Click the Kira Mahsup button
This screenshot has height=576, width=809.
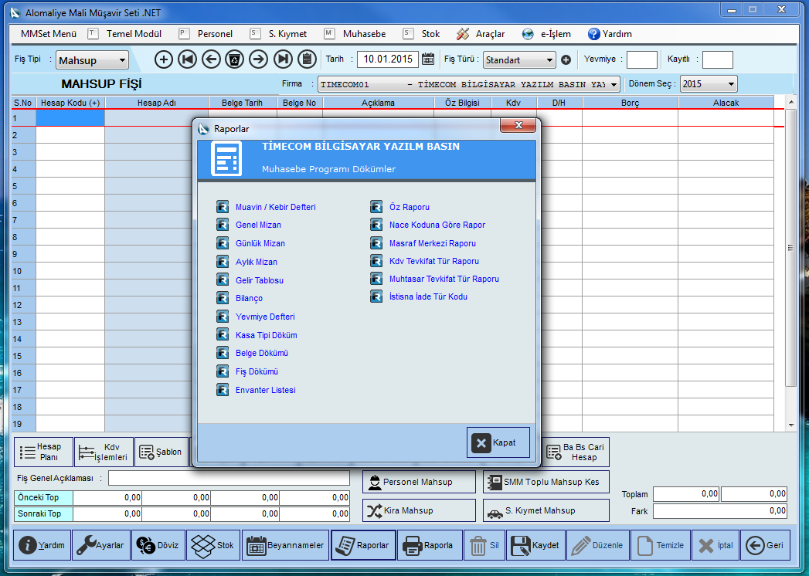[419, 510]
